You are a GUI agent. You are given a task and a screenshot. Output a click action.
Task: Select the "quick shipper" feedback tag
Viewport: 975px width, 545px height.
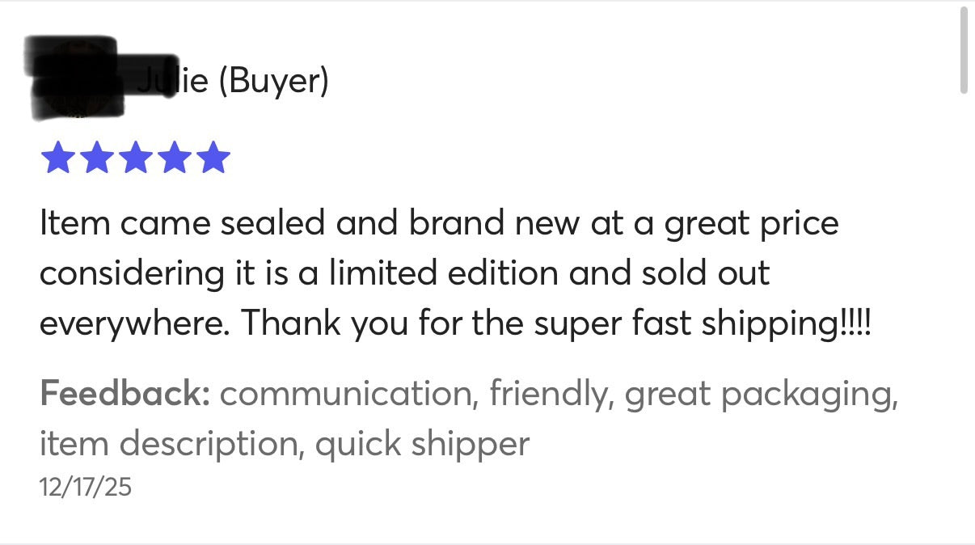pyautogui.click(x=422, y=443)
